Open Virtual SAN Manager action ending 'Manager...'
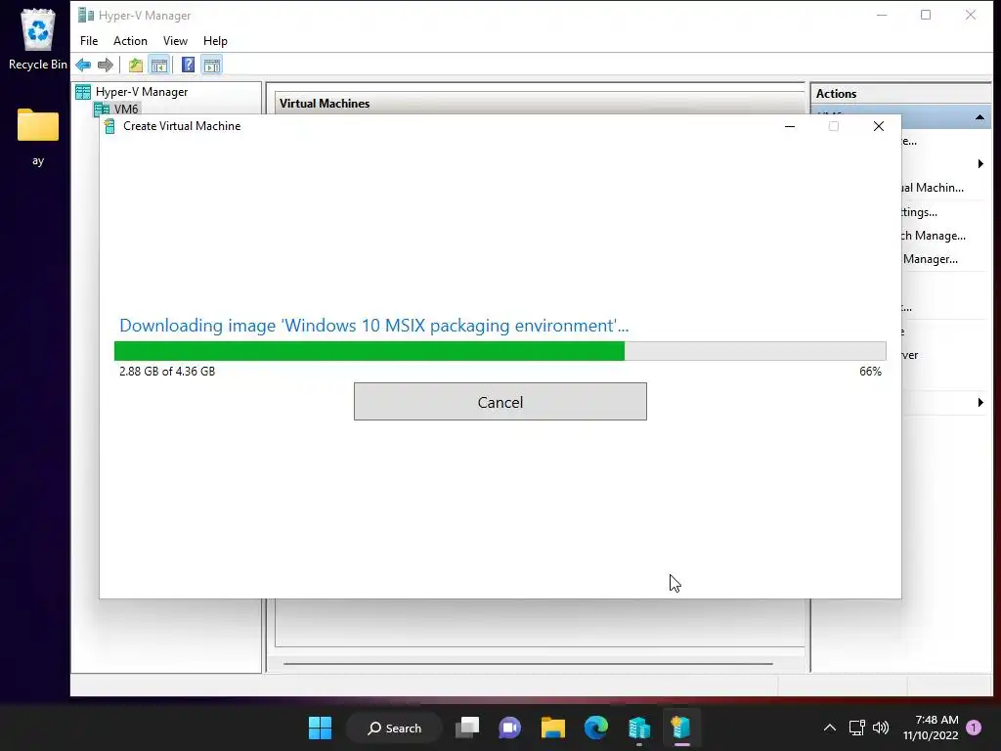This screenshot has height=751, width=1001. click(931, 259)
